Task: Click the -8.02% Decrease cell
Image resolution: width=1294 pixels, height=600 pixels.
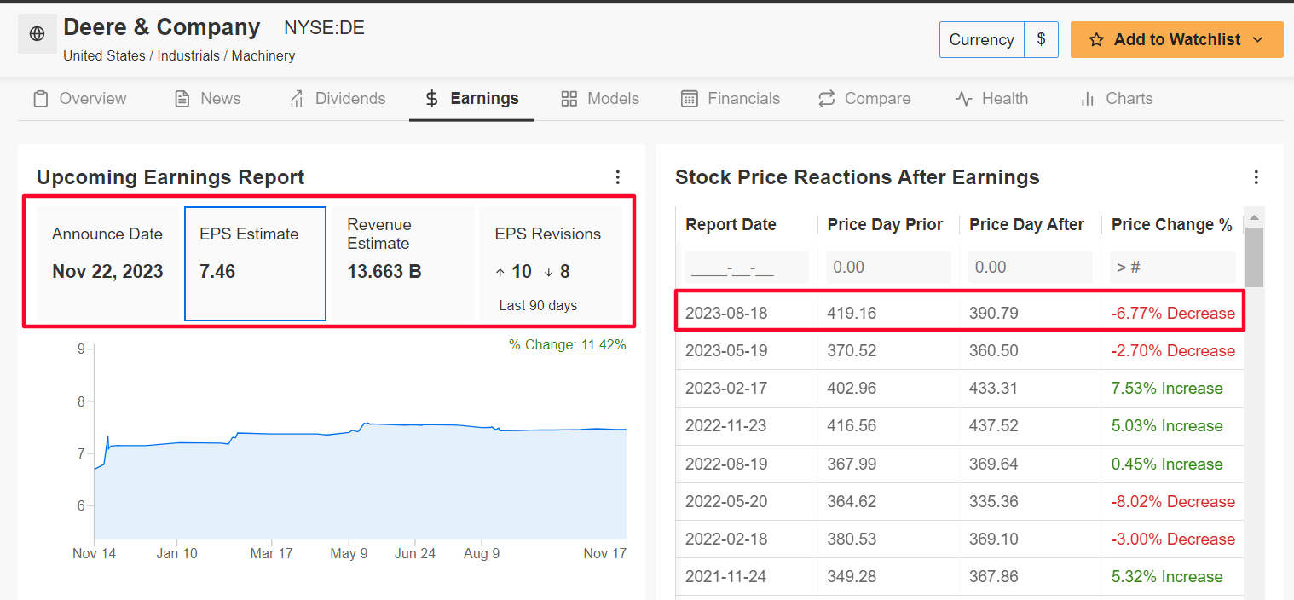Action: coord(1173,502)
